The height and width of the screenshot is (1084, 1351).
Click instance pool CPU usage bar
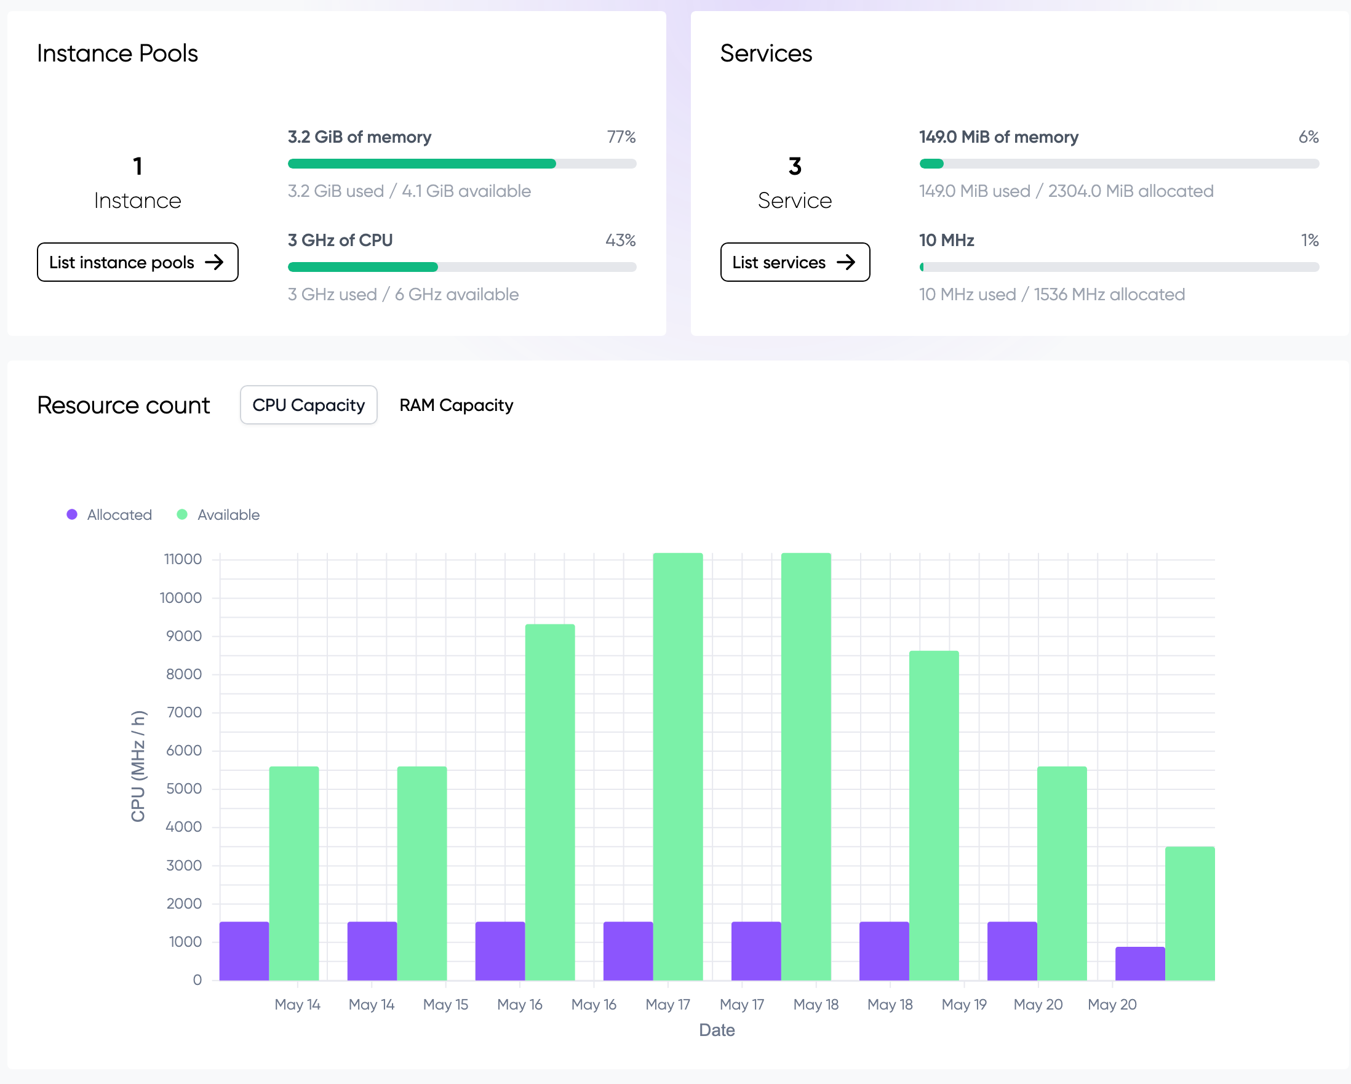click(x=462, y=267)
